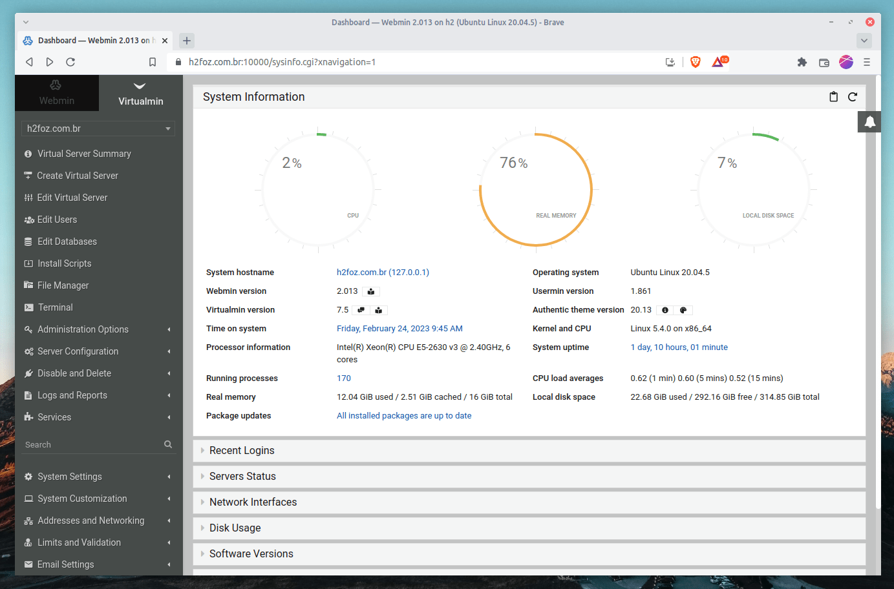This screenshot has height=589, width=894.
Task: Click the second icon next to Virtualmin version 7.5
Action: tap(379, 310)
